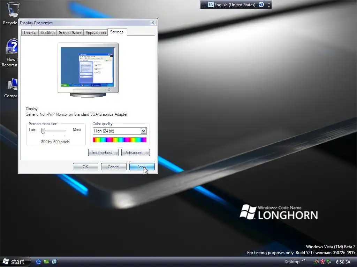
Task: Click Cancel in Display Properties
Action: pos(114,167)
